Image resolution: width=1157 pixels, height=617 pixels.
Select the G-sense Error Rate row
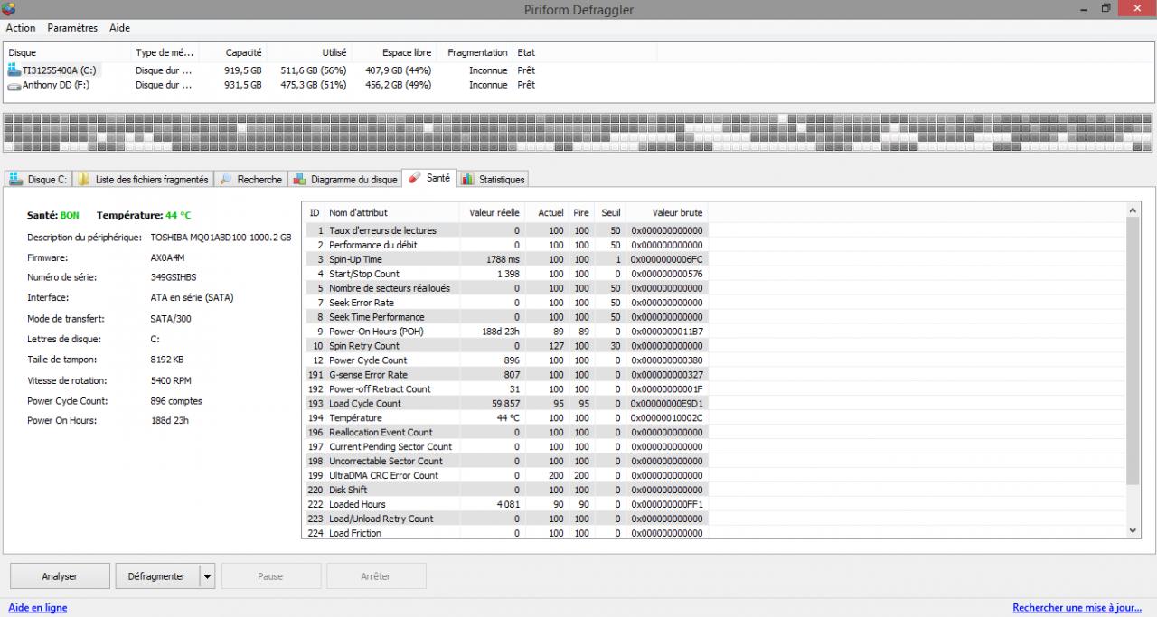[x=504, y=375]
